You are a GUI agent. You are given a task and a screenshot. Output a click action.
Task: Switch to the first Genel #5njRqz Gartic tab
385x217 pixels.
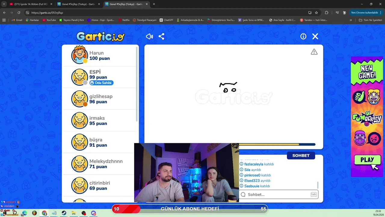point(79,4)
